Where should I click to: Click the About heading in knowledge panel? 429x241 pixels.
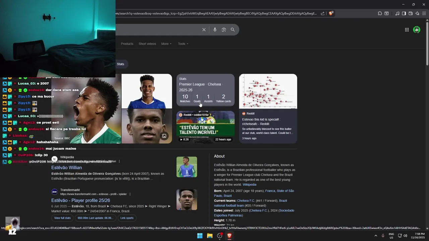coord(219,156)
